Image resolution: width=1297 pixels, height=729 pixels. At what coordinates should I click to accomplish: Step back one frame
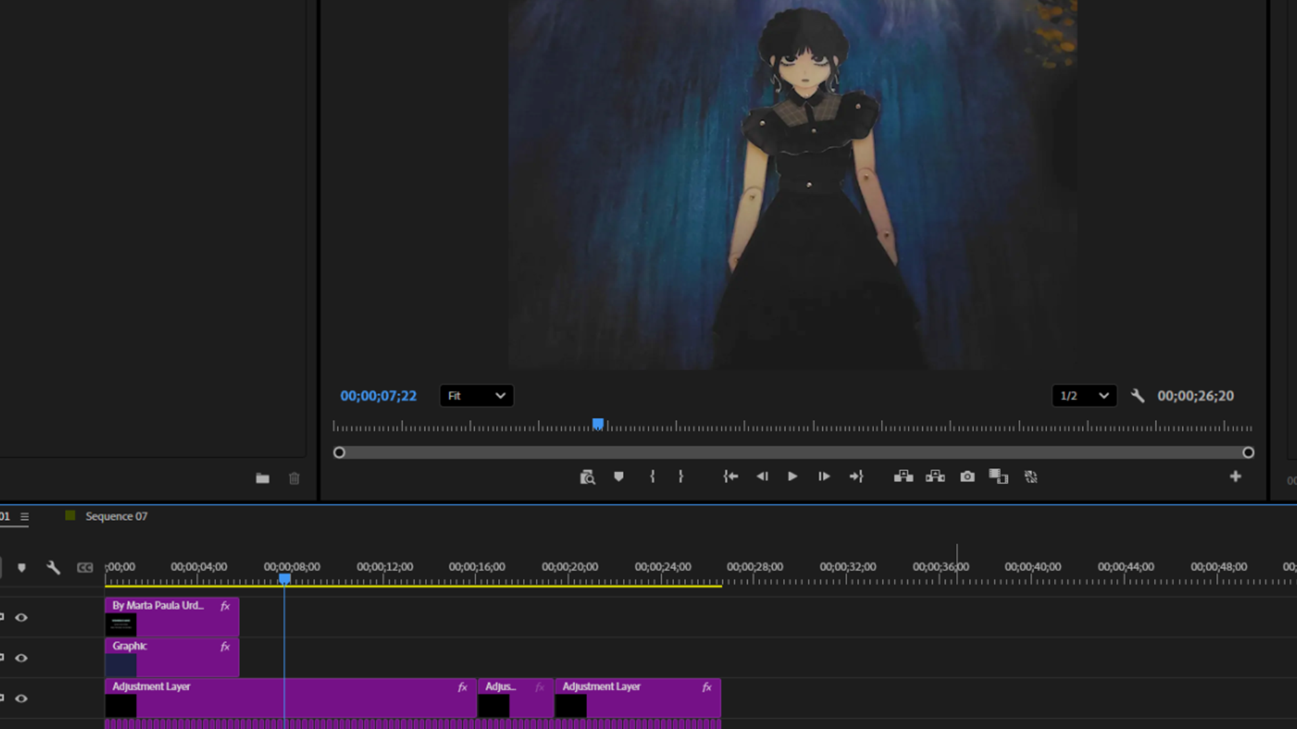tap(762, 477)
